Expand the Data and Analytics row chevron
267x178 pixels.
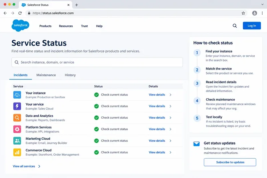171,118
